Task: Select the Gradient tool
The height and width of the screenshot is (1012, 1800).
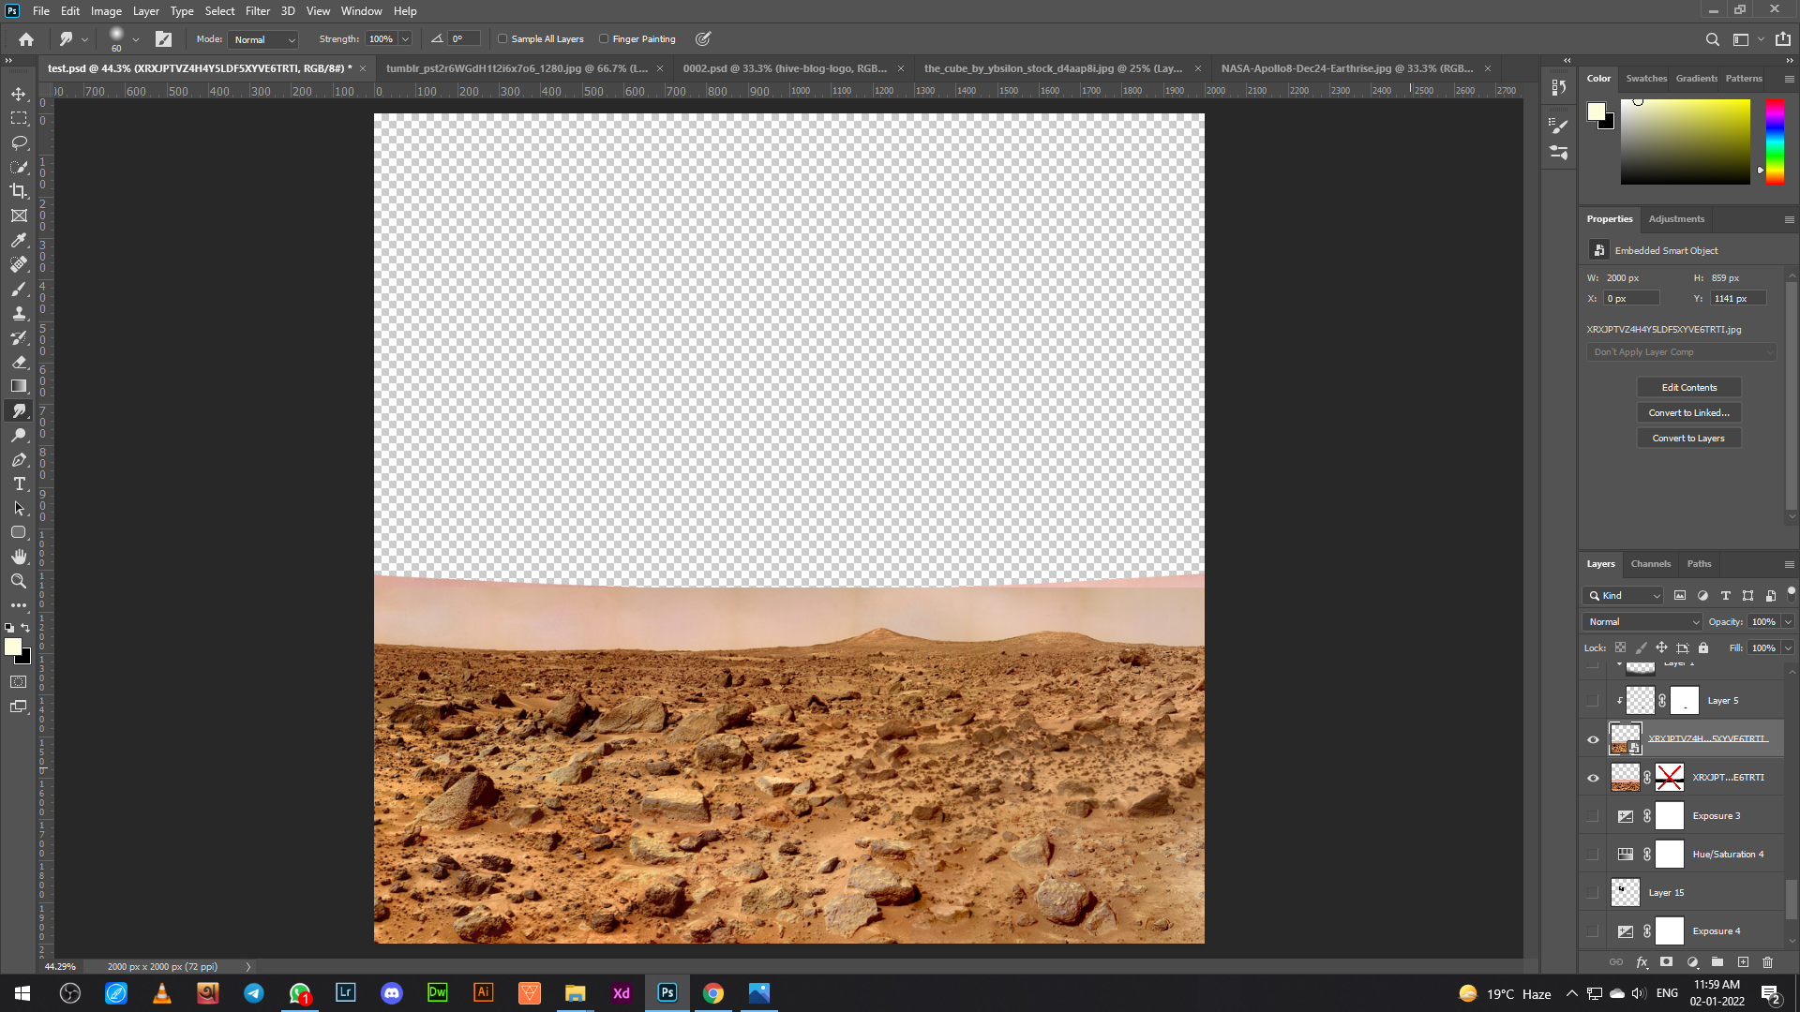Action: point(19,386)
